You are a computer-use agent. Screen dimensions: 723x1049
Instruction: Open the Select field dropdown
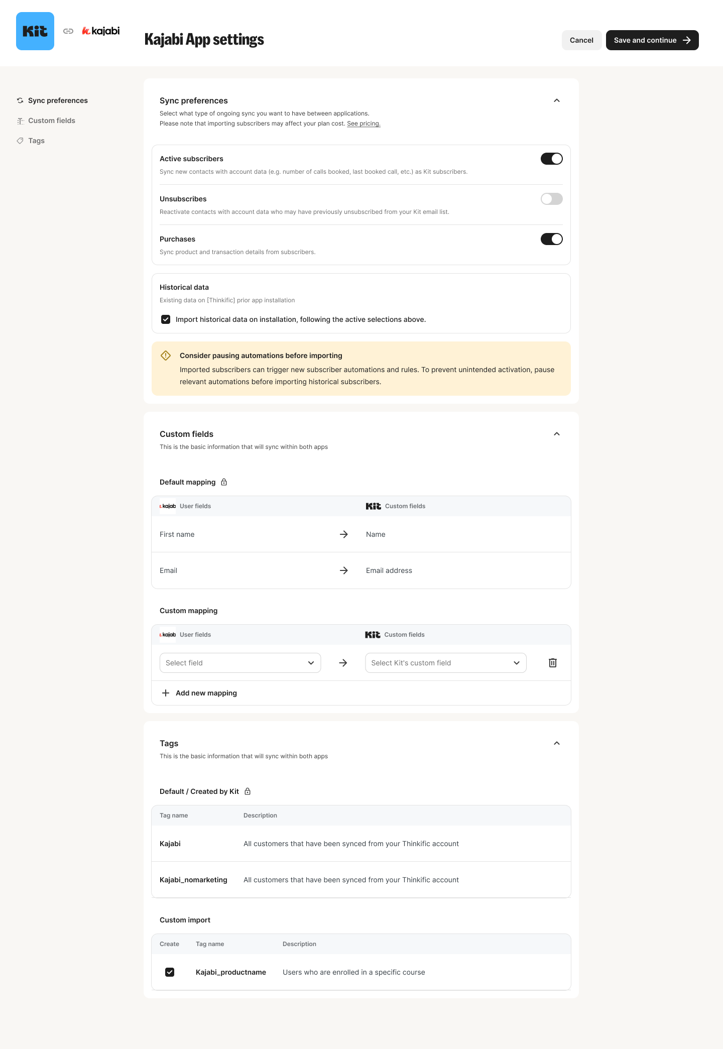(x=240, y=663)
